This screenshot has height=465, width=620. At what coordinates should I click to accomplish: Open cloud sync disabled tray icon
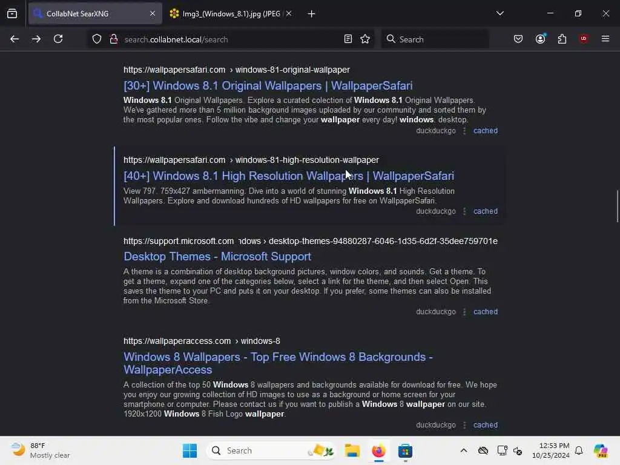pos(483,450)
